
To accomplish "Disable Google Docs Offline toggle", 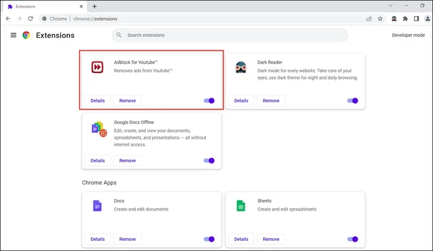I will tap(209, 160).
